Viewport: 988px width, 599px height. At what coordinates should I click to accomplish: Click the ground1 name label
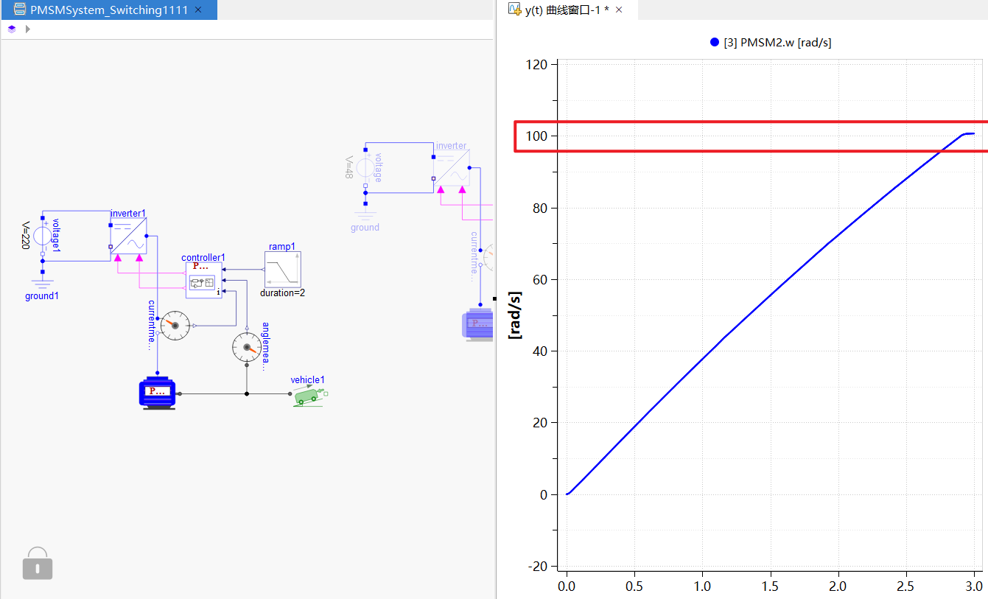42,296
